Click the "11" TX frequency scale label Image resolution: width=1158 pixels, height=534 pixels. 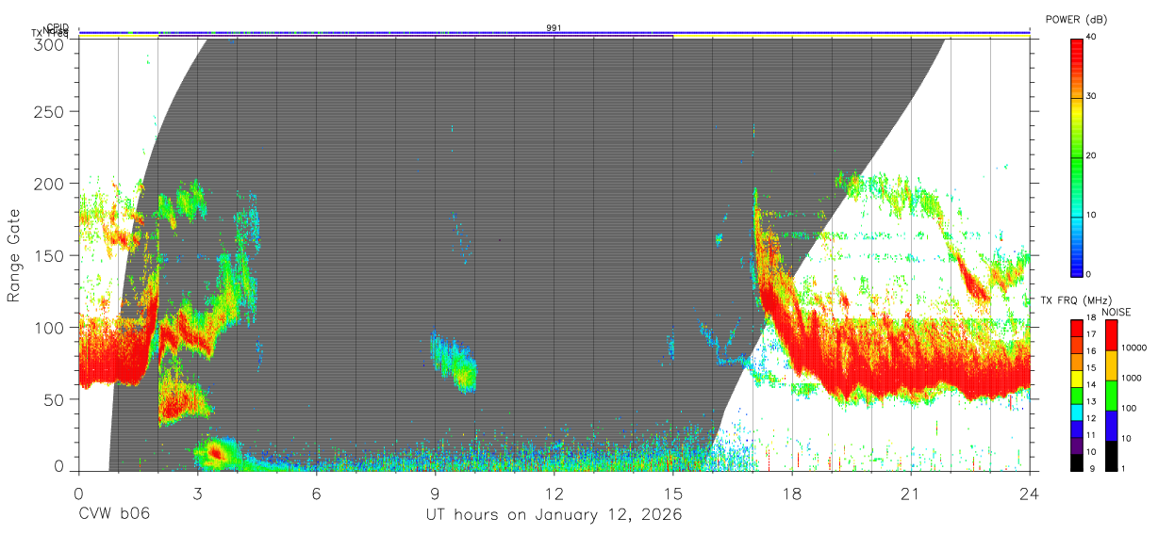1091,434
